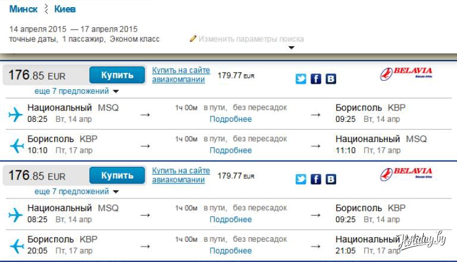The height and width of the screenshot is (262, 457).
Task: Click VK share icon in first offer
Action: pos(330,79)
